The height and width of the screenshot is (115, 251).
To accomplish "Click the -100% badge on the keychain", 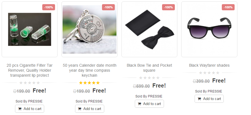I will click(108, 7).
